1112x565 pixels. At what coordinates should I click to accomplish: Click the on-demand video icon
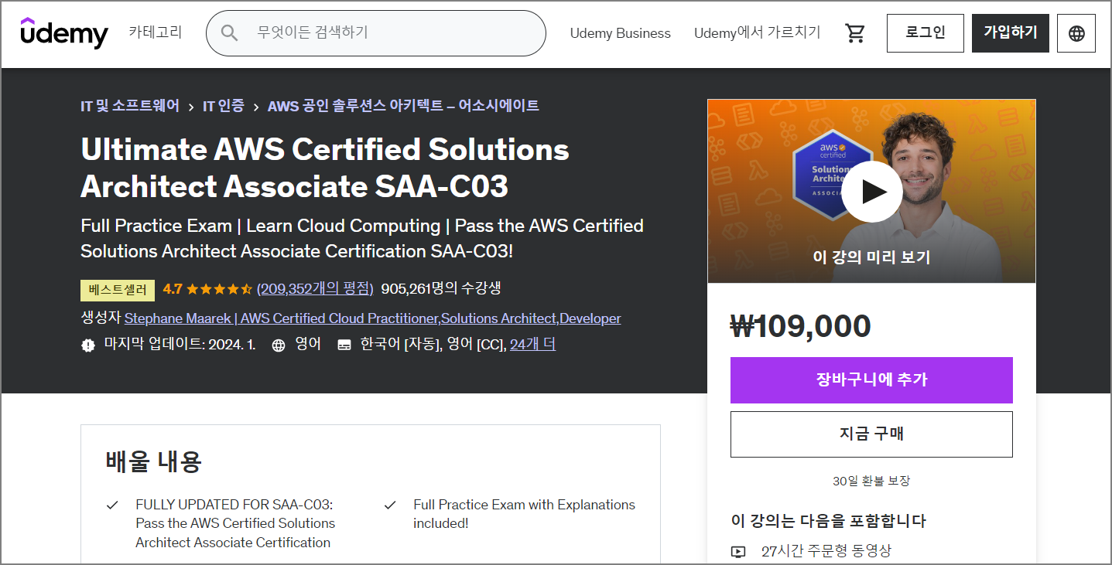point(738,552)
